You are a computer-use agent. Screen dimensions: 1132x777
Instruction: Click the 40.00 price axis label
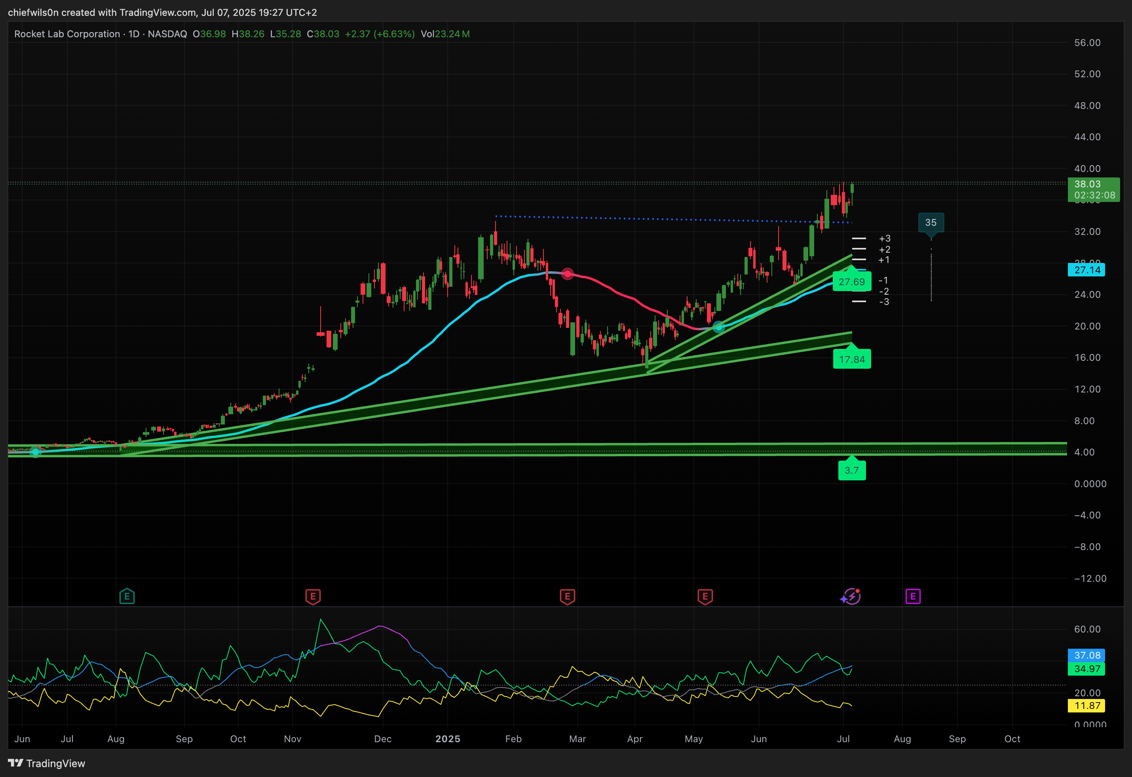click(1087, 169)
